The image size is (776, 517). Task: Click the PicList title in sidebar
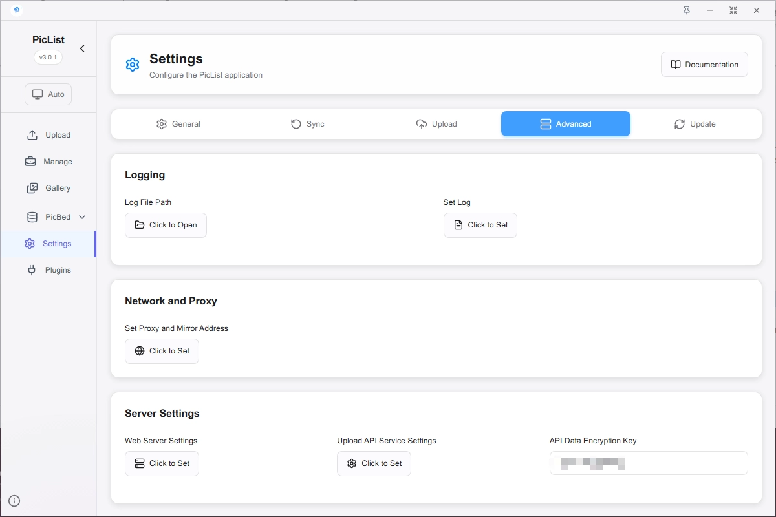click(48, 40)
